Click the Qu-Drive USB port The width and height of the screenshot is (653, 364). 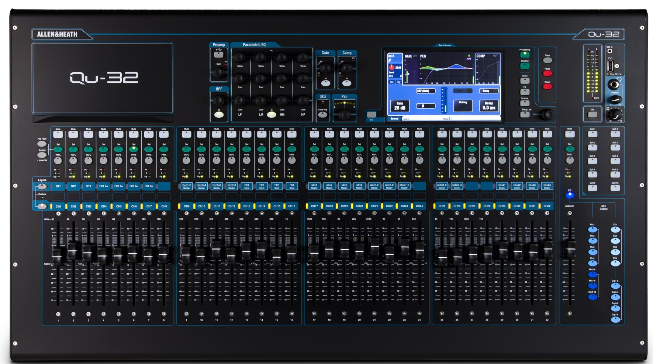[610, 66]
